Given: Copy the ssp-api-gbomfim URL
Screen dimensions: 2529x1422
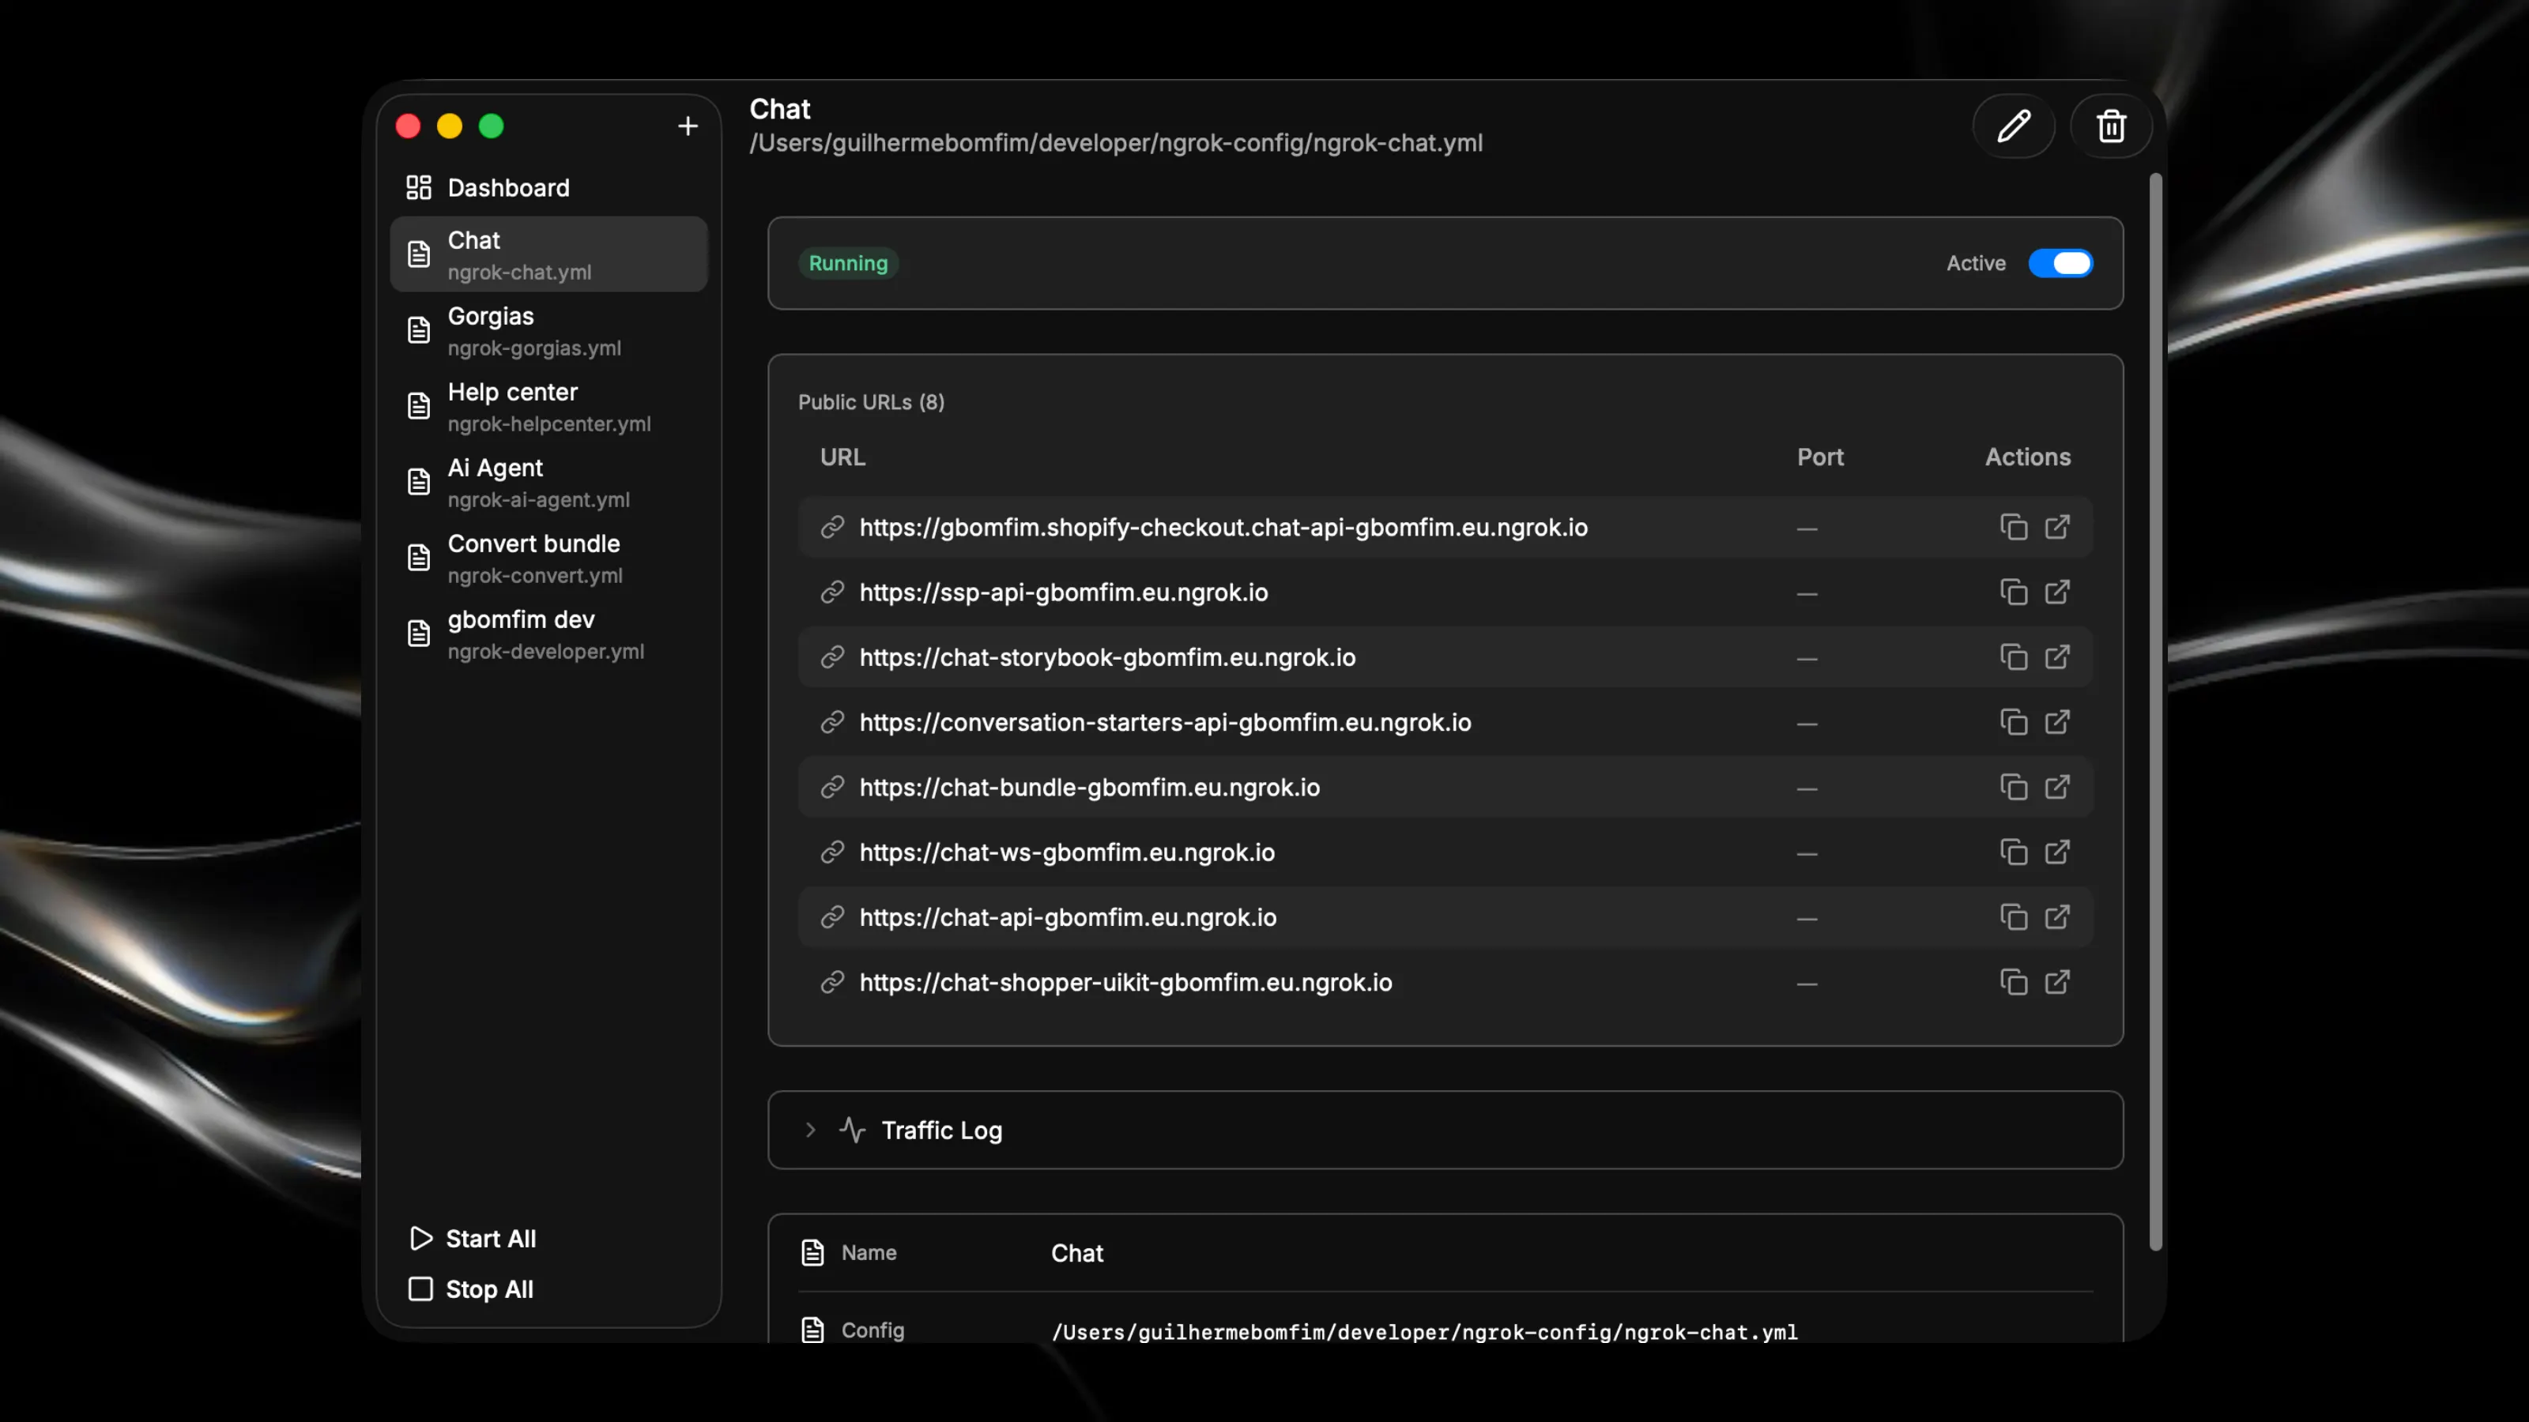Looking at the screenshot, I should [x=2014, y=592].
